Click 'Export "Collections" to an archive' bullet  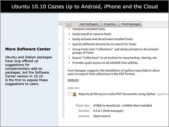(115, 58)
